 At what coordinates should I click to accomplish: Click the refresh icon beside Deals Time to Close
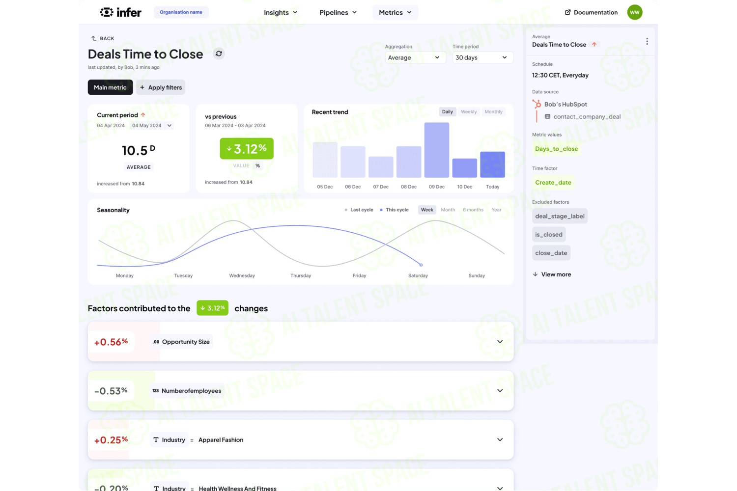point(219,54)
